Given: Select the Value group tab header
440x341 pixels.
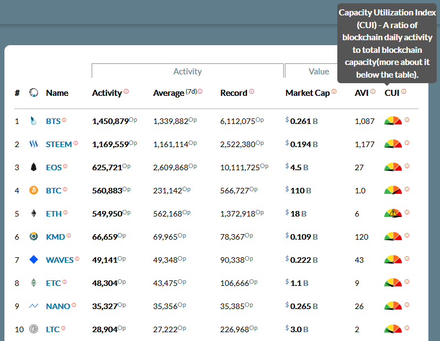Looking at the screenshot, I should click(319, 71).
